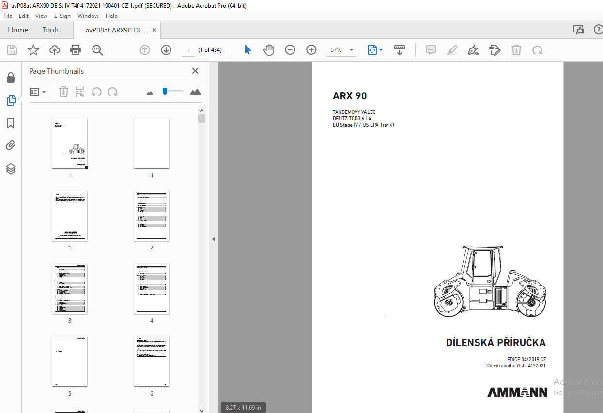Select page 3 thumbnail
Screen dimensions: 603x413
70,289
